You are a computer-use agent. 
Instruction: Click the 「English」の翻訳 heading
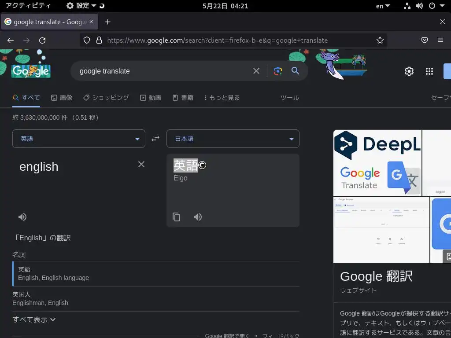coord(42,238)
